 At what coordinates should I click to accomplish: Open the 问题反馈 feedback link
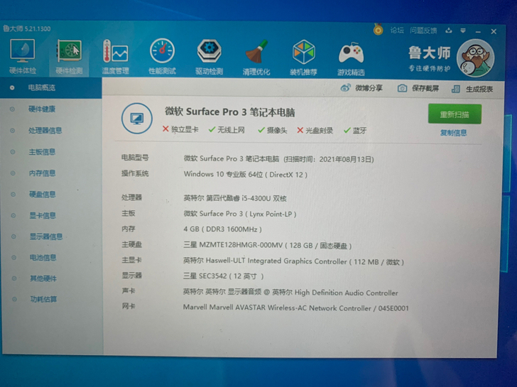423,31
